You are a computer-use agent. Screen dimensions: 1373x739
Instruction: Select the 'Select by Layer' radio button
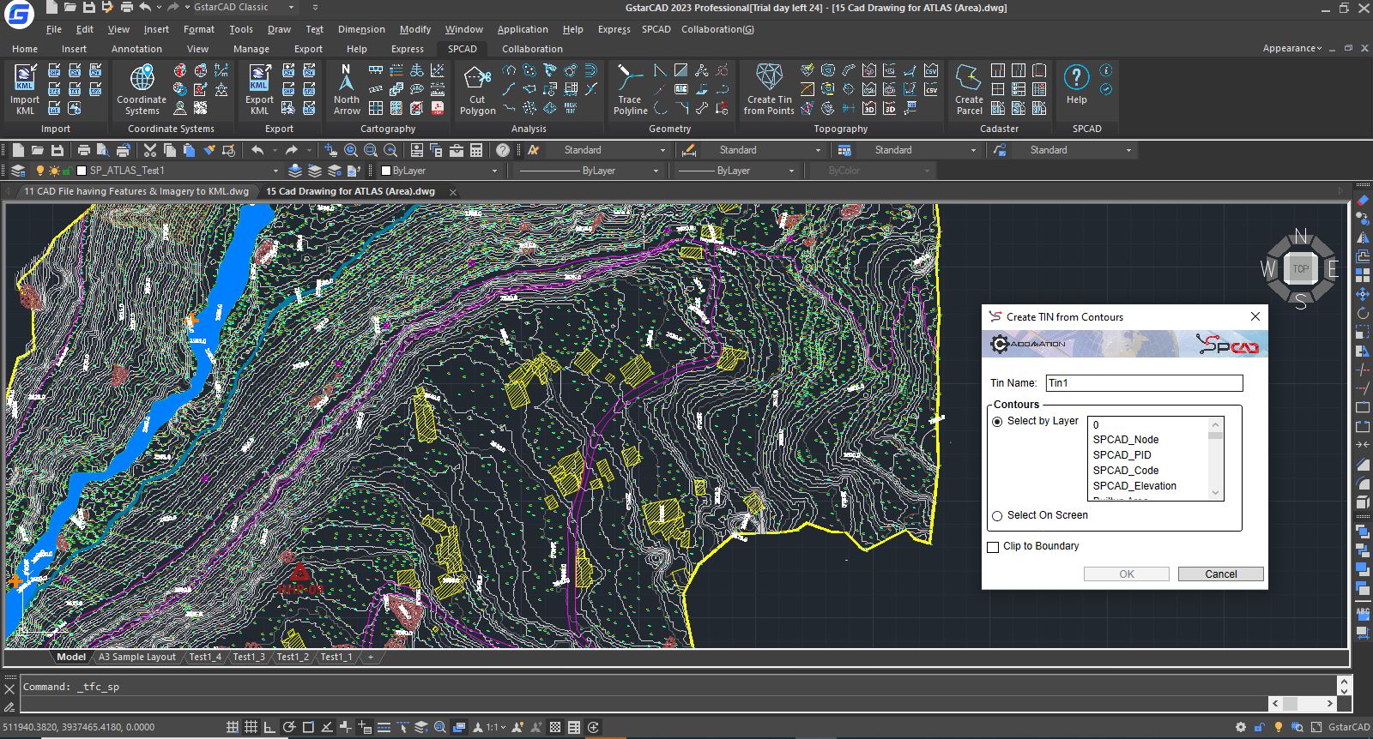pyautogui.click(x=997, y=422)
